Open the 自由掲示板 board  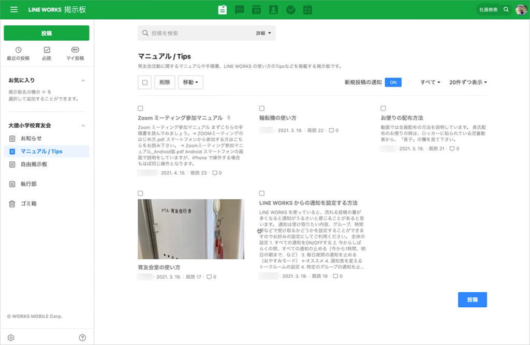pyautogui.click(x=34, y=164)
